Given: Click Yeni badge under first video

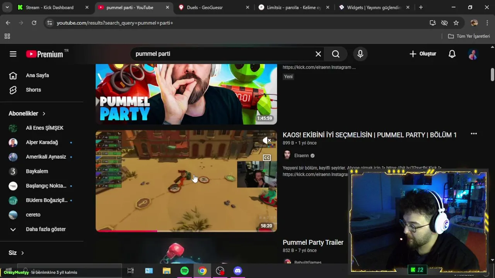Looking at the screenshot, I should tap(288, 76).
